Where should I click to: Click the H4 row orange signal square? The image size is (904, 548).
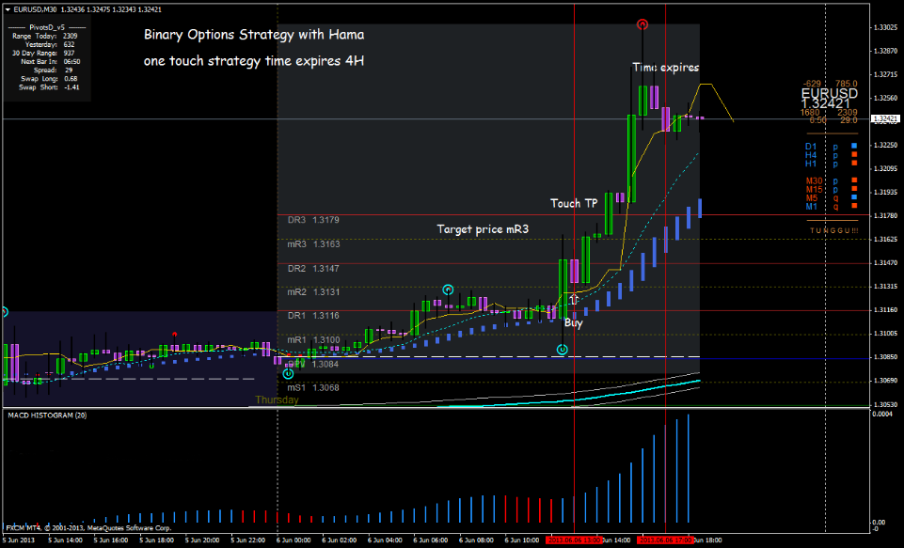pyautogui.click(x=854, y=155)
